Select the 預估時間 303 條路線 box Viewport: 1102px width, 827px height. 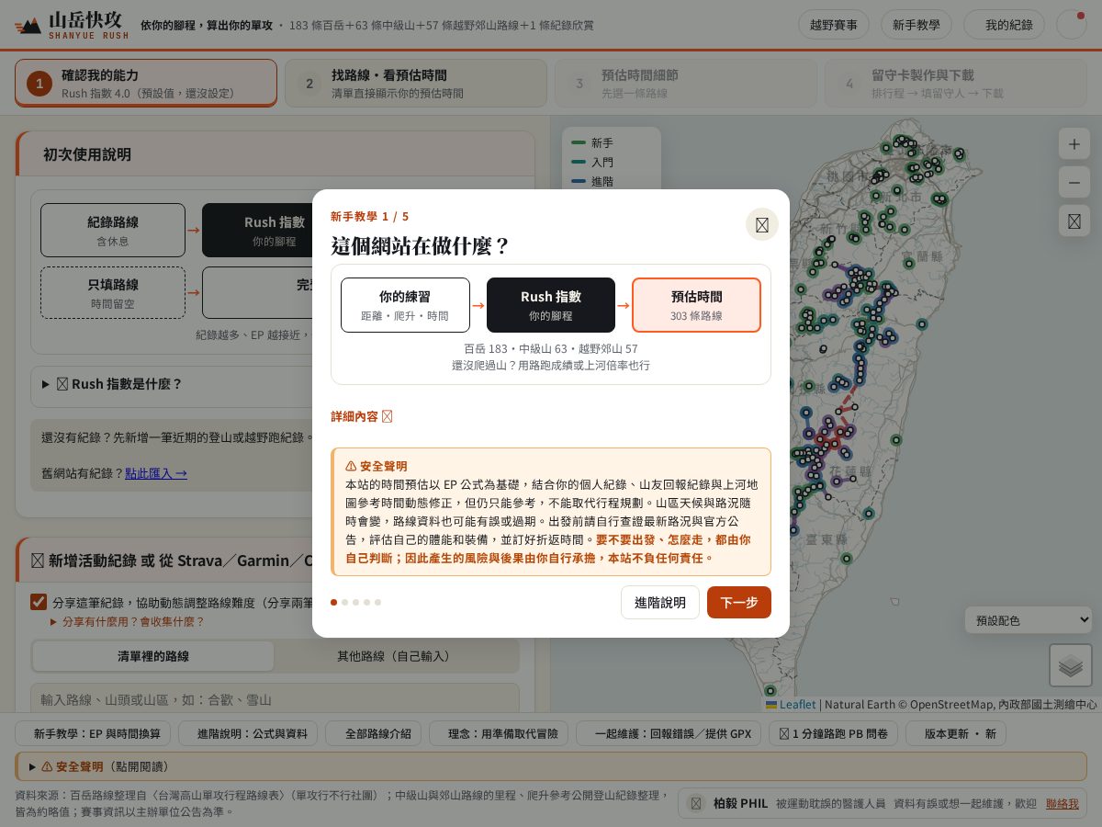[696, 305]
